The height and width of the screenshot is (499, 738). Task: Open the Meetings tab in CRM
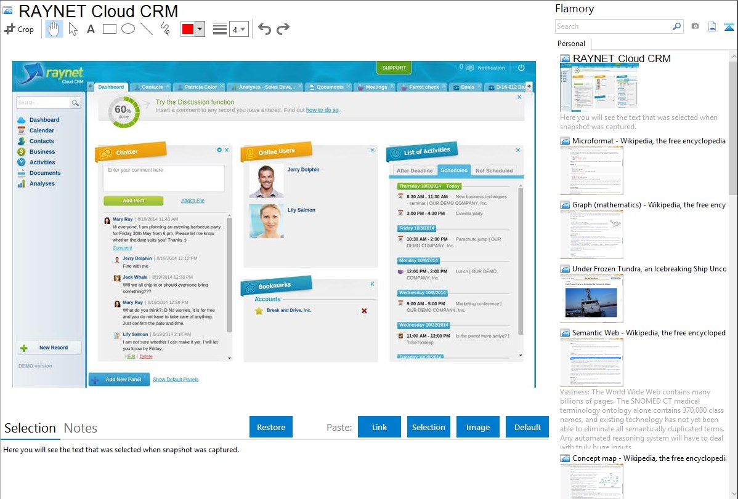[375, 87]
